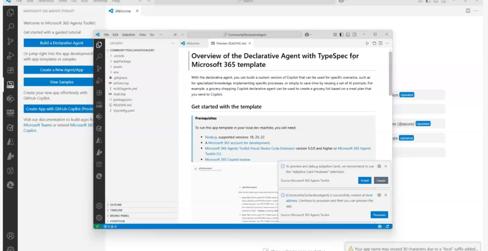Open Edge icon in background window activity bar

click(x=10, y=185)
